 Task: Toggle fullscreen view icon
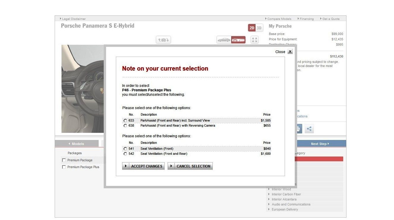coord(255,40)
